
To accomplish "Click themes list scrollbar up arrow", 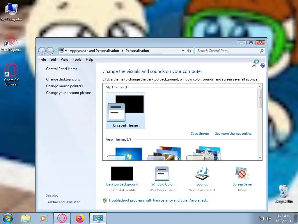I will [x=260, y=86].
